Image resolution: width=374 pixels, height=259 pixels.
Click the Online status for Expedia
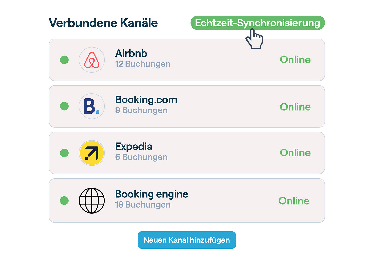[295, 153]
